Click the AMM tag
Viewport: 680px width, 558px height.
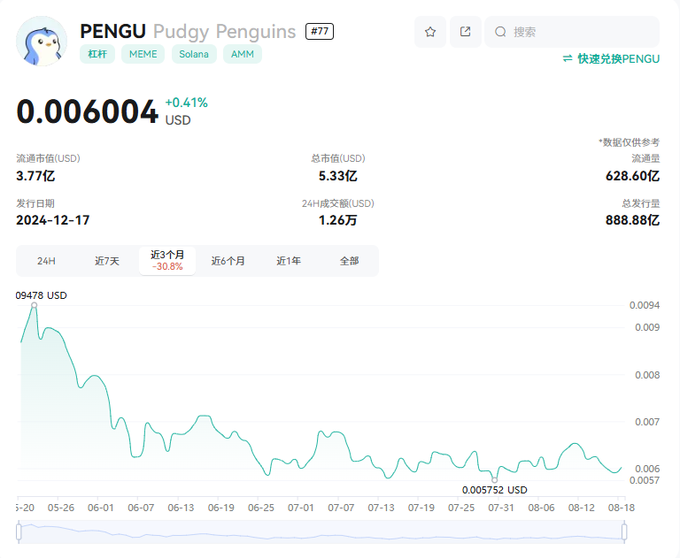coord(243,54)
